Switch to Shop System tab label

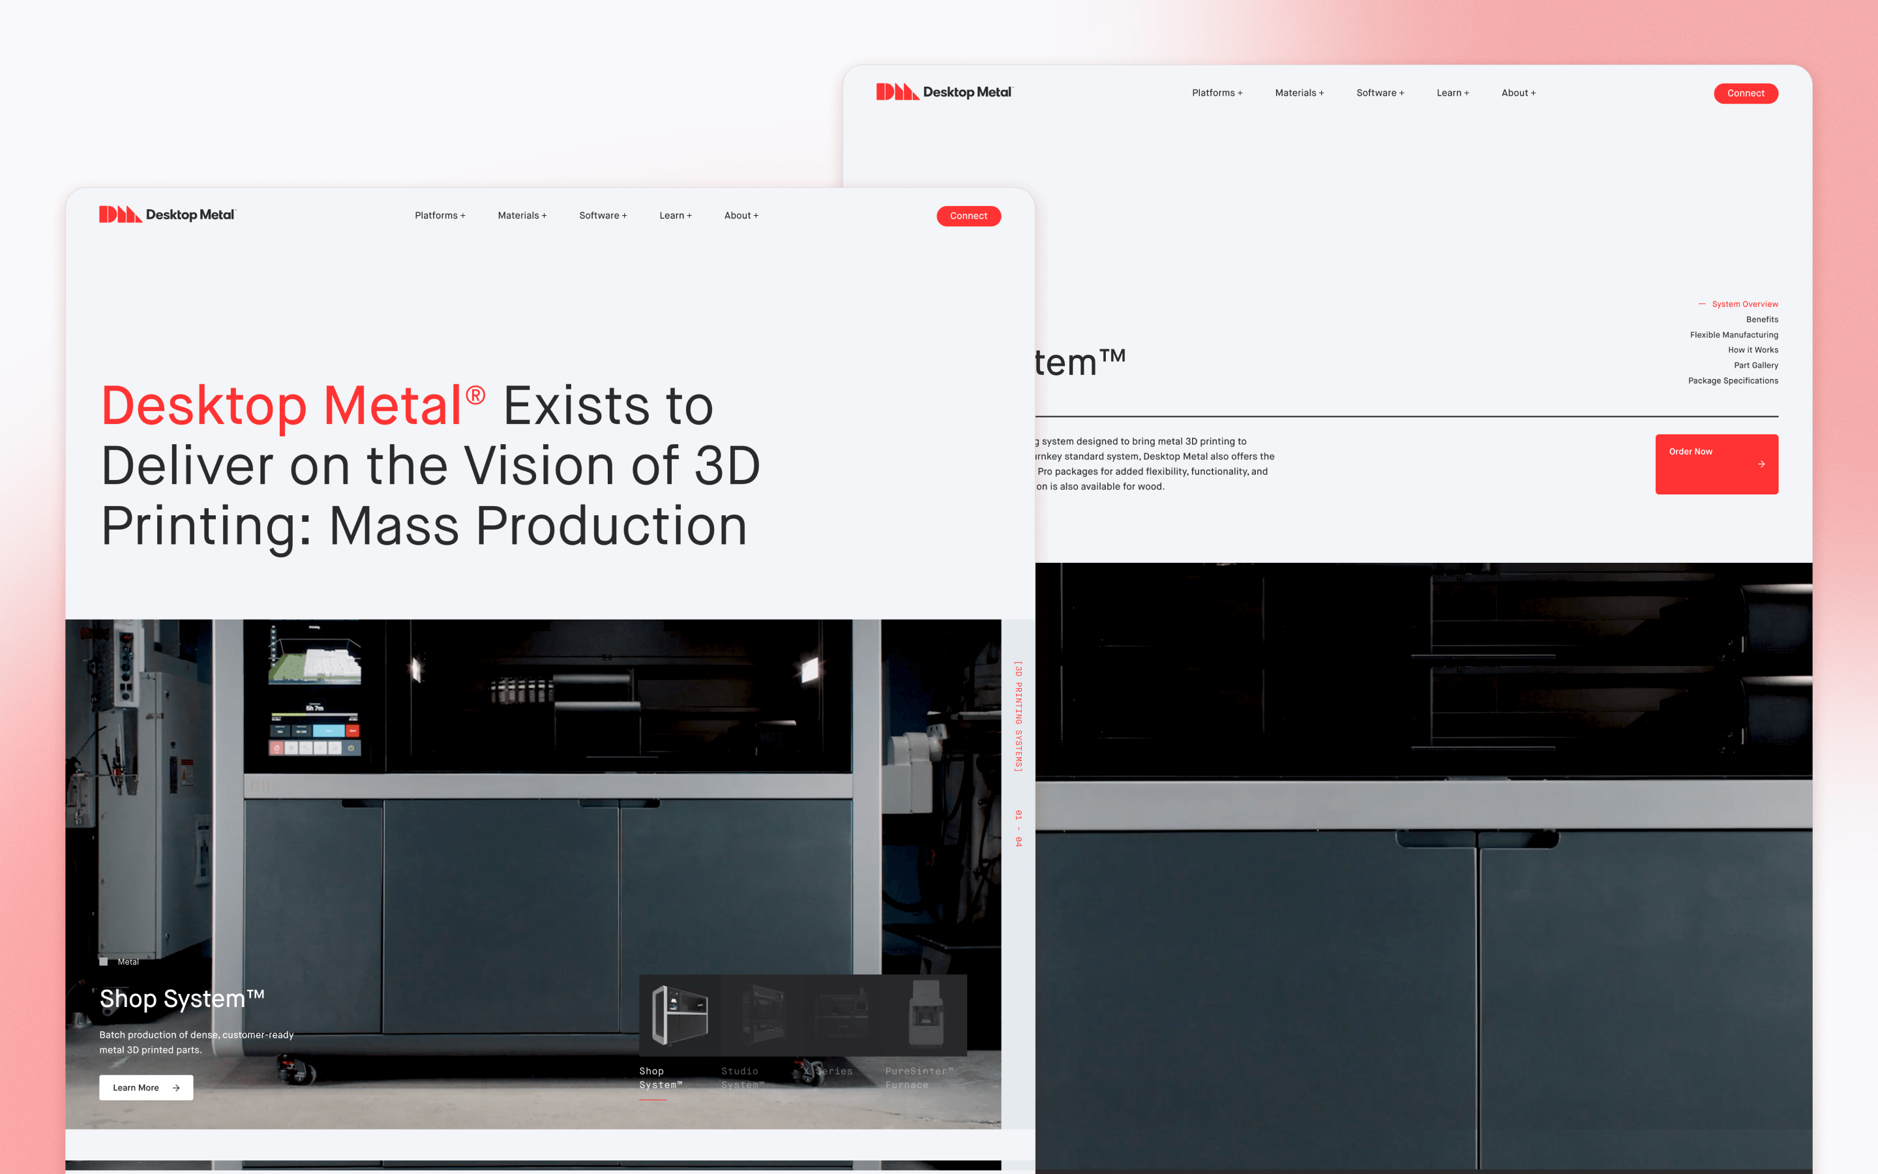pos(661,1077)
